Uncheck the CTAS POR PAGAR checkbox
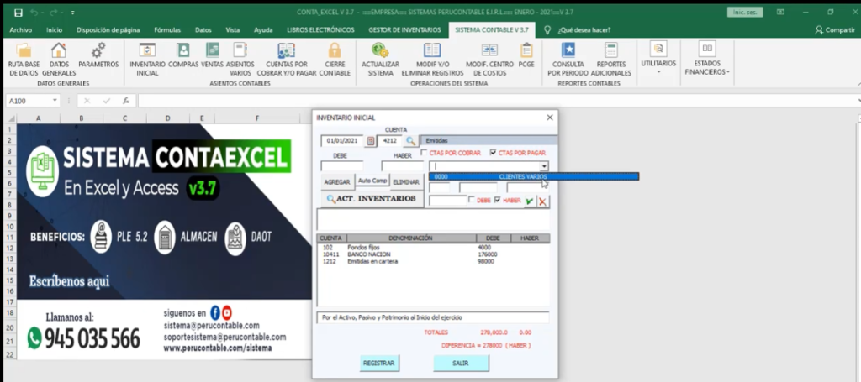The width and height of the screenshot is (861, 382). [x=493, y=153]
